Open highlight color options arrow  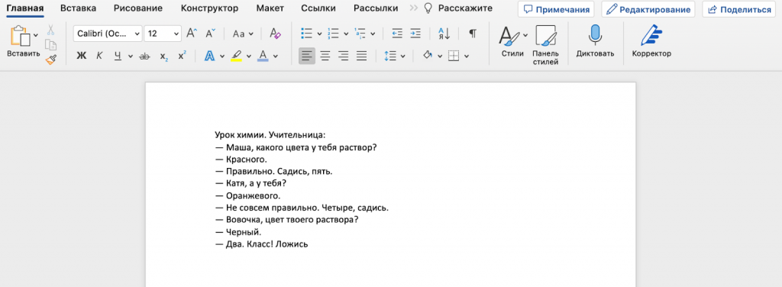(249, 56)
